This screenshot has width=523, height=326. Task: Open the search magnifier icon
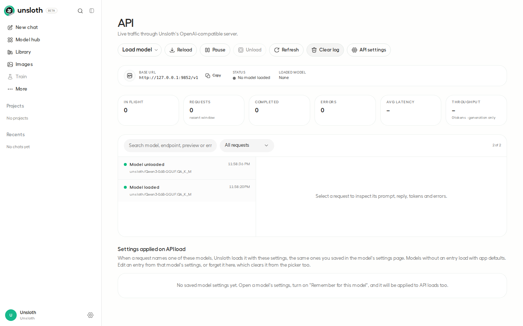pyautogui.click(x=80, y=11)
